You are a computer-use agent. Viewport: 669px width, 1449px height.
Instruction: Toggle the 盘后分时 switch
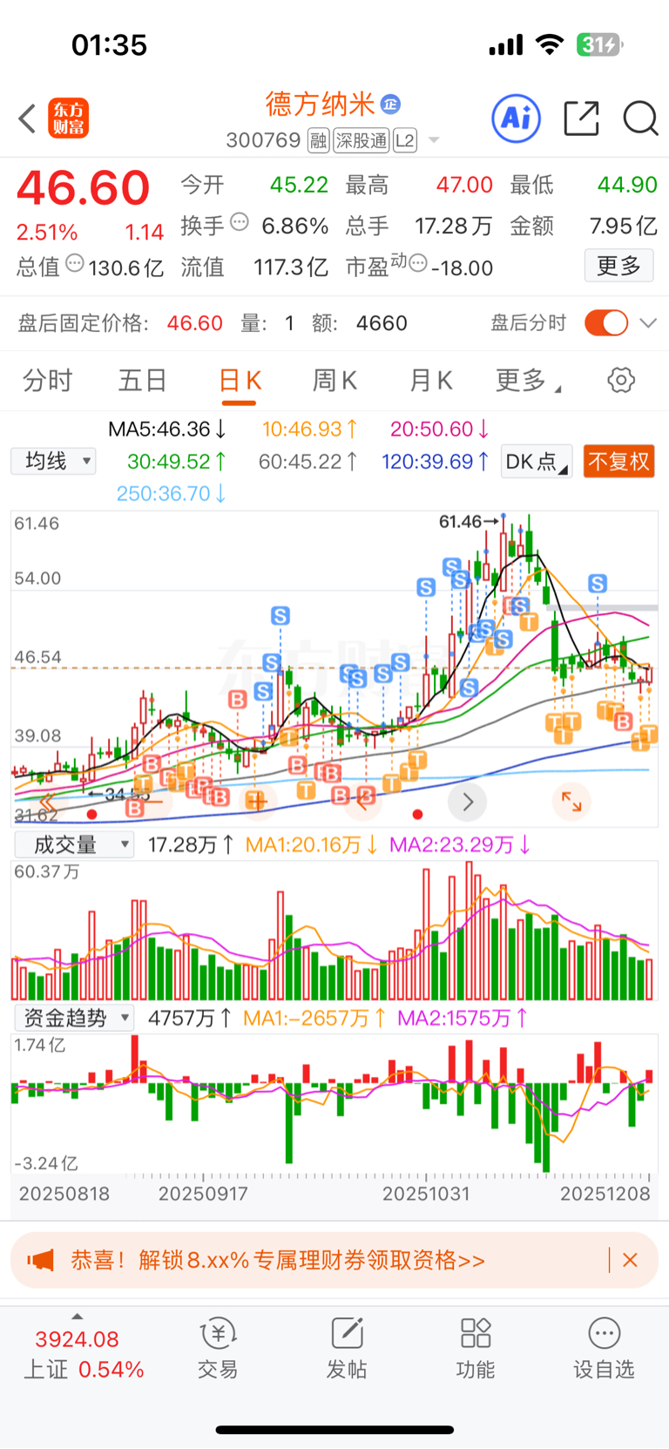pos(606,323)
